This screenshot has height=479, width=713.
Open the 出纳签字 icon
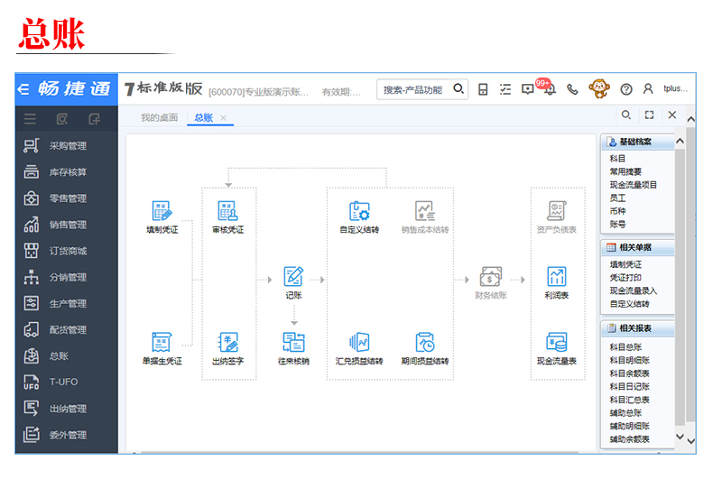227,342
